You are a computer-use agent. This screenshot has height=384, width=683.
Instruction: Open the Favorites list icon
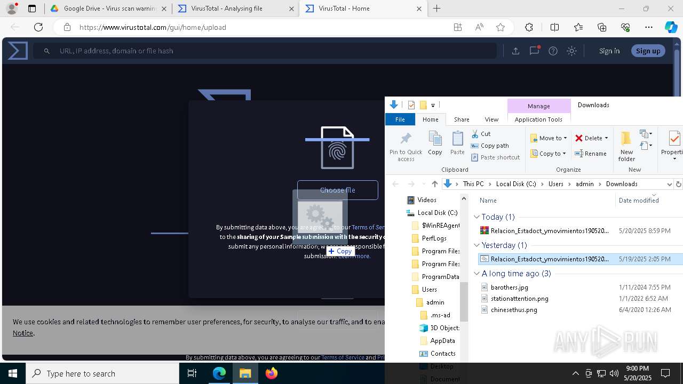[x=578, y=27]
